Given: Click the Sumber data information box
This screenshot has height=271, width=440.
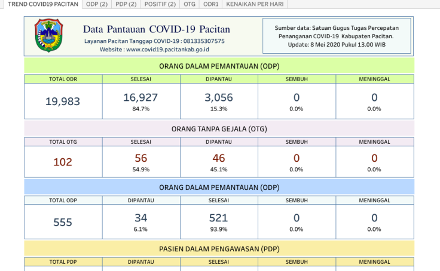Looking at the screenshot, I should [x=337, y=36].
